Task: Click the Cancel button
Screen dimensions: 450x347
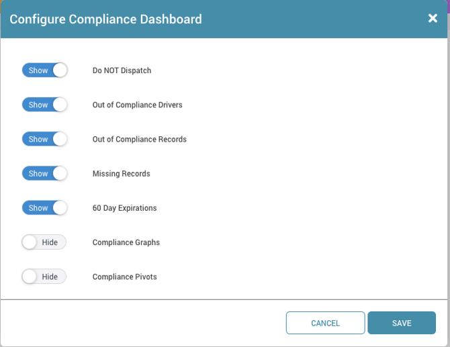Action: (x=325, y=323)
